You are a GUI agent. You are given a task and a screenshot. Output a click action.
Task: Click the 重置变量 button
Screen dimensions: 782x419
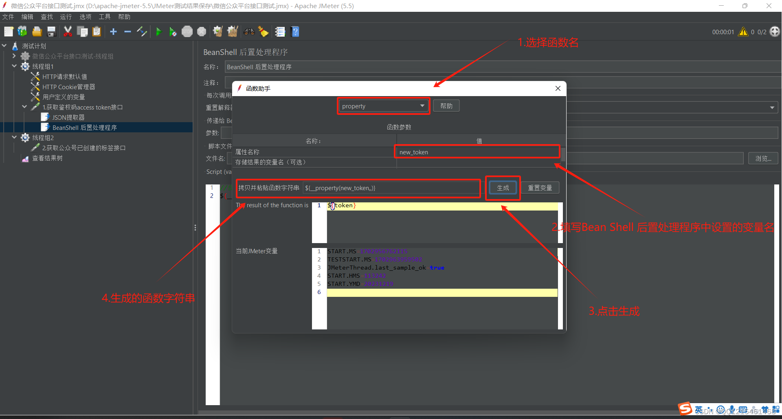[x=540, y=188]
